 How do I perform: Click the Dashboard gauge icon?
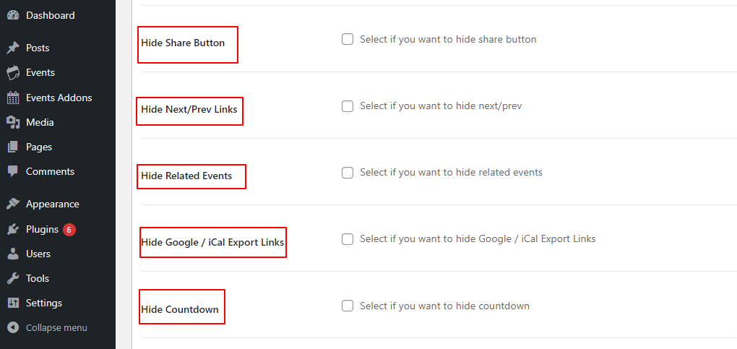pyautogui.click(x=13, y=15)
